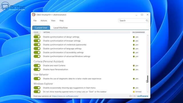Click text 'Disable and reset Cortana'
The width and height of the screenshot is (183, 103).
click(54, 66)
